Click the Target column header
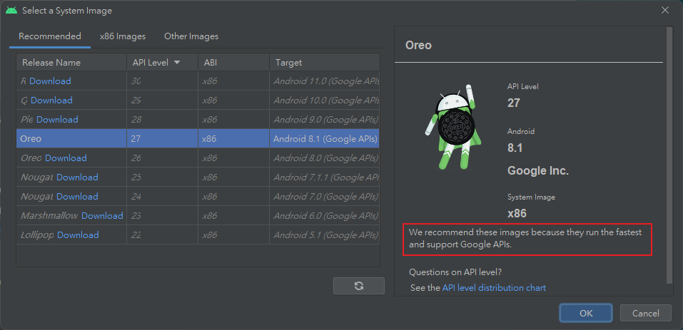The image size is (683, 330). [x=325, y=63]
